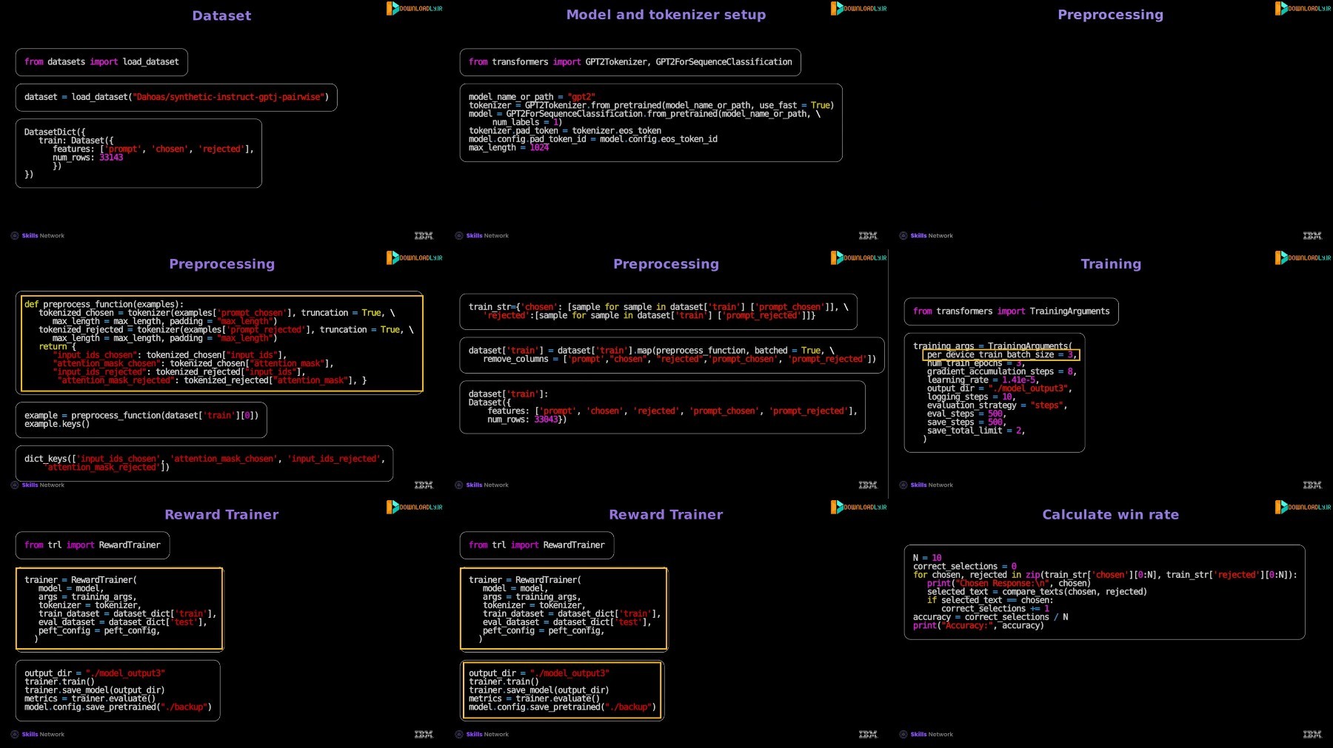Click the IBM logo on the Training slide
The width and height of the screenshot is (1333, 748).
[1312, 485]
